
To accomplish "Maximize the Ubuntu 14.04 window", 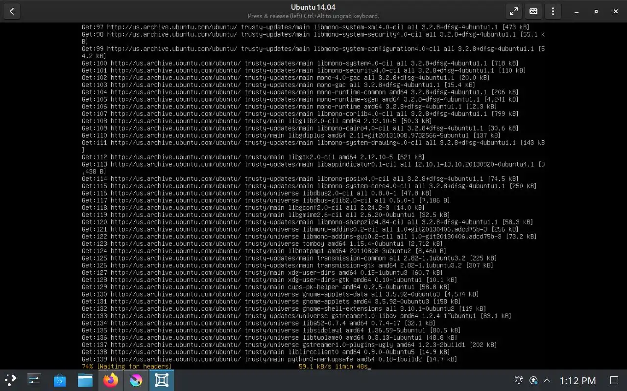I will tap(596, 11).
